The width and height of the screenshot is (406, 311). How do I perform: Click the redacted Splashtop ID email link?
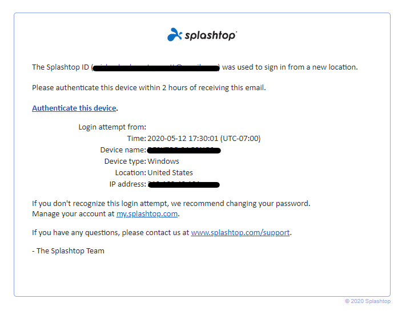click(x=156, y=68)
